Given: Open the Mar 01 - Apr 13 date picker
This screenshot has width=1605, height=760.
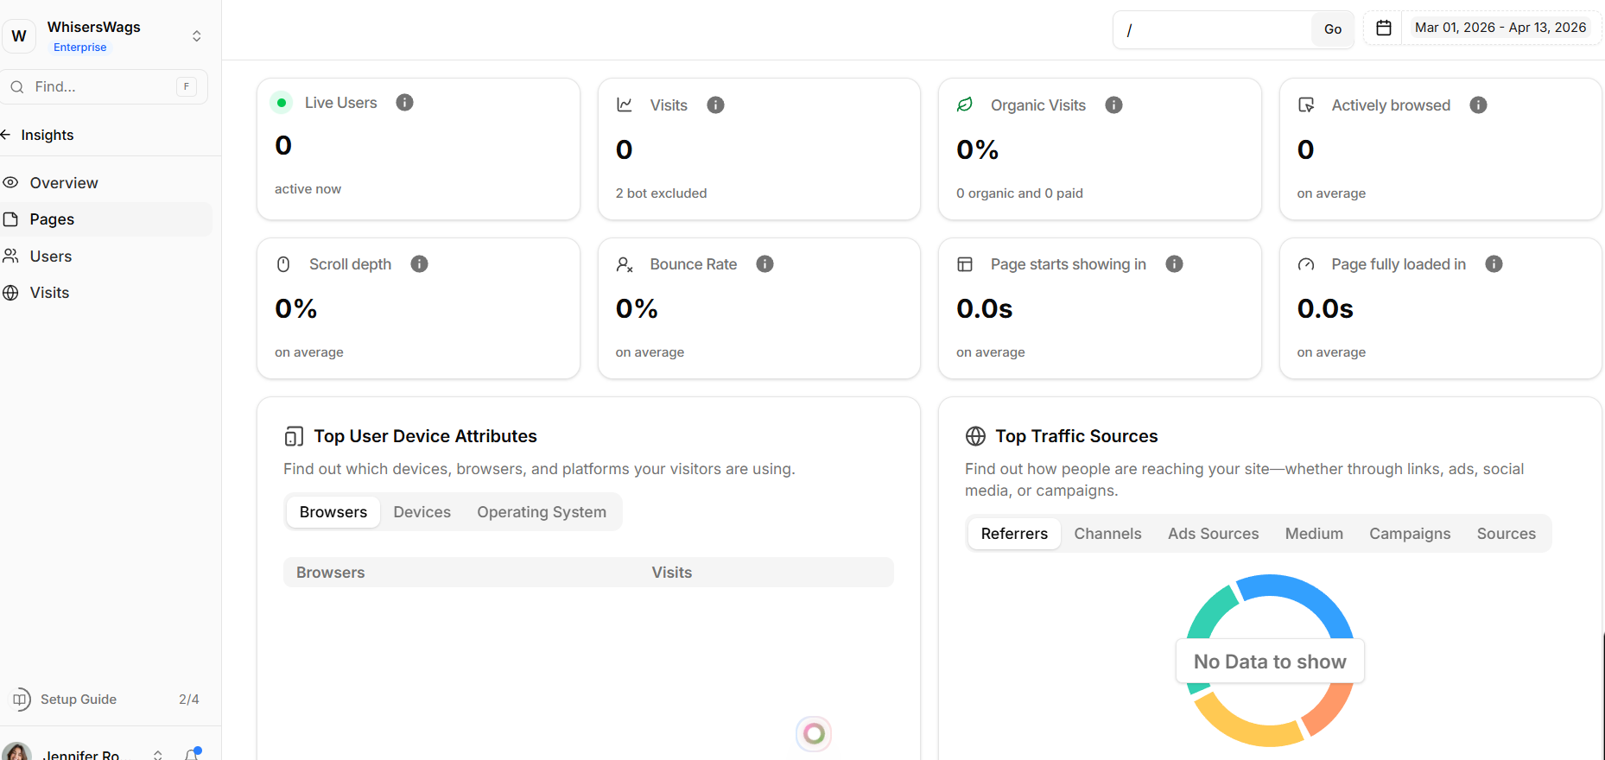Looking at the screenshot, I should [x=1500, y=28].
